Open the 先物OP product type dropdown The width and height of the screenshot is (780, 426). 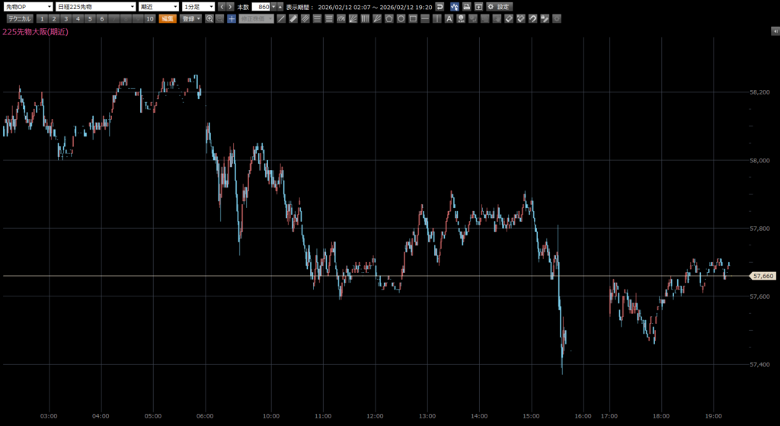(27, 6)
